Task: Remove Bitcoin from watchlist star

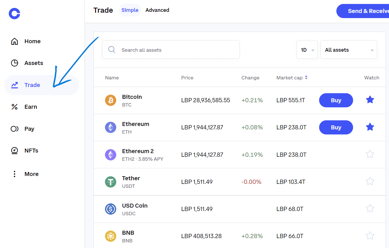Action: (370, 100)
